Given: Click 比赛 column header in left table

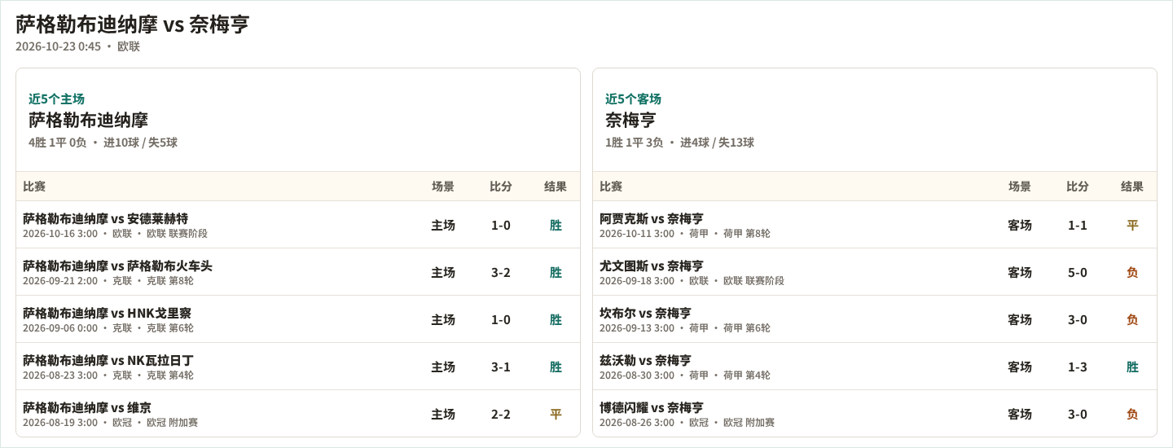Looking at the screenshot, I should 34,187.
